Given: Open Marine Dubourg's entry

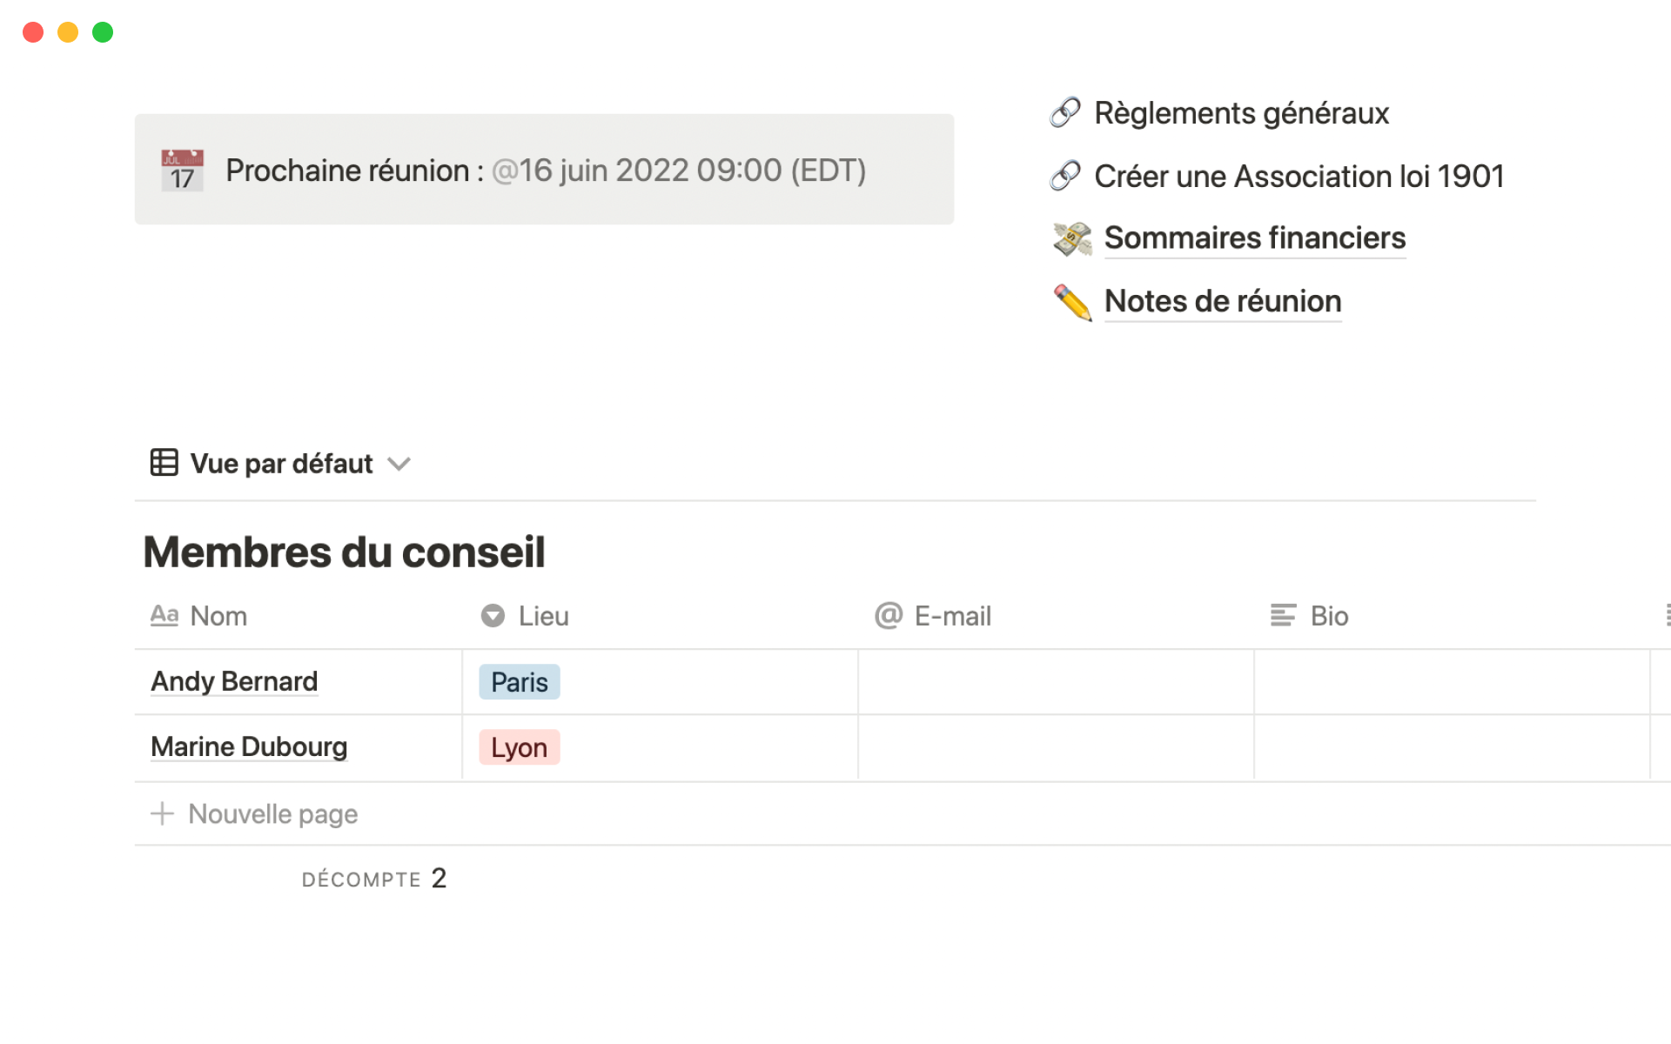Looking at the screenshot, I should click(x=249, y=746).
